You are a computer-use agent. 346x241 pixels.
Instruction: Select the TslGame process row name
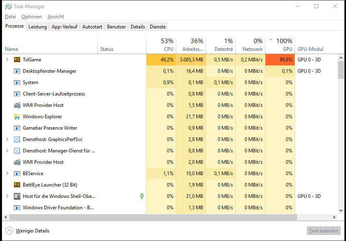click(x=32, y=60)
